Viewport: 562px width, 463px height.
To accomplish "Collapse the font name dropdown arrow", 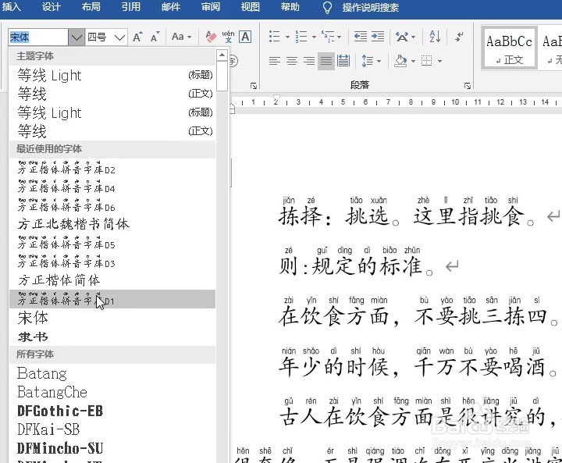I will click(x=76, y=37).
